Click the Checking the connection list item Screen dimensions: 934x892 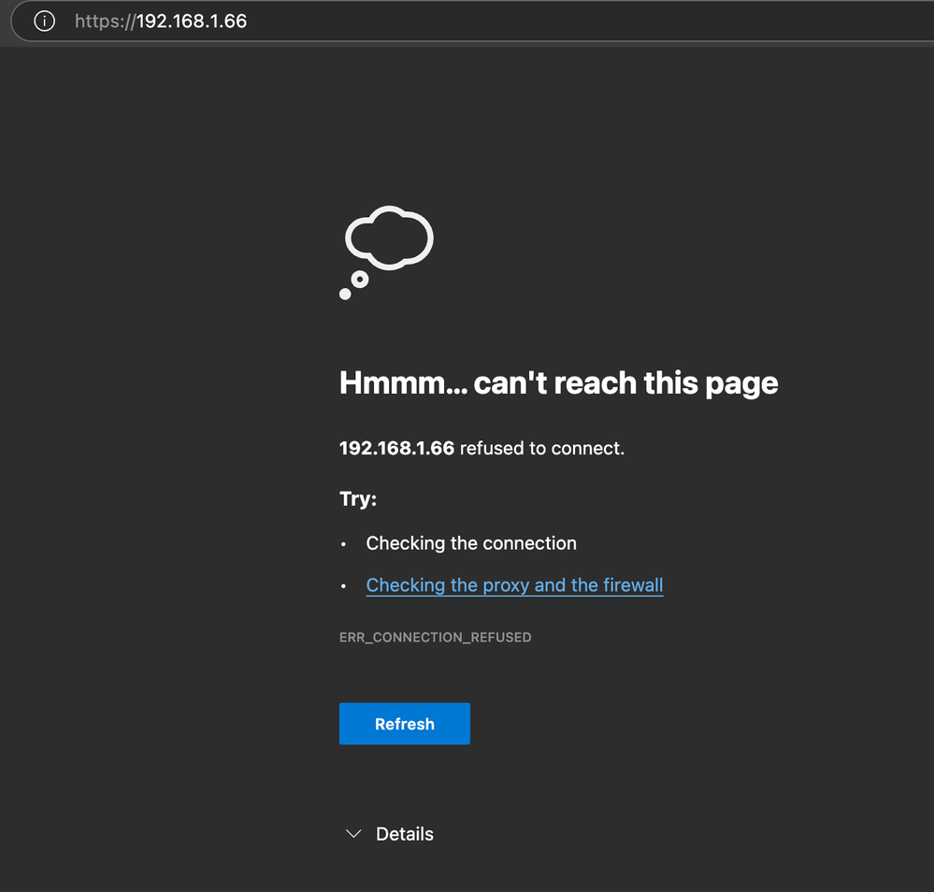coord(471,542)
